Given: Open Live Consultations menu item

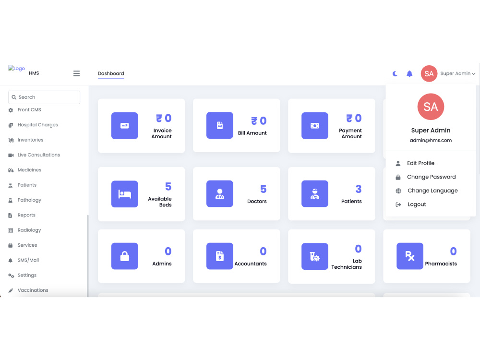Looking at the screenshot, I should tap(38, 155).
